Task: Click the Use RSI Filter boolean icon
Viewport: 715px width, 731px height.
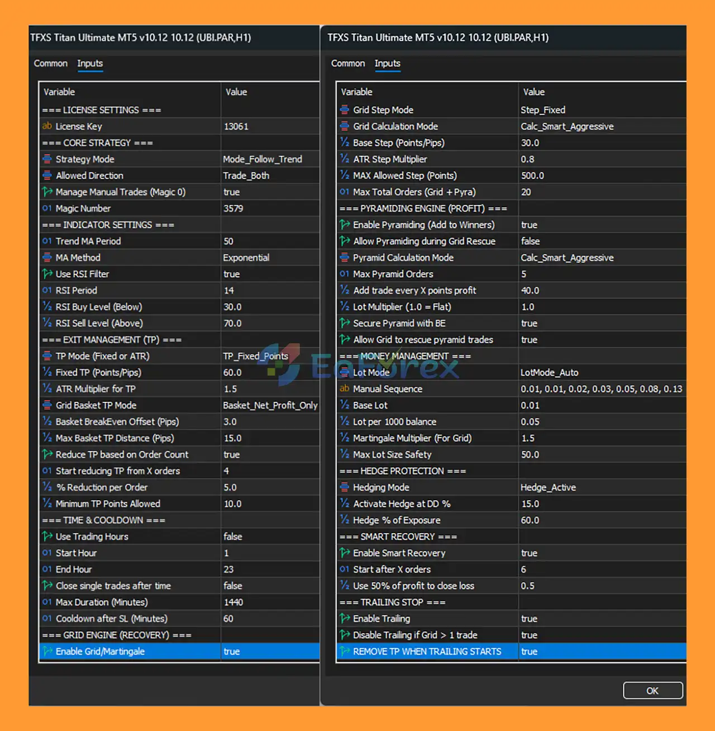Action: pyautogui.click(x=47, y=274)
